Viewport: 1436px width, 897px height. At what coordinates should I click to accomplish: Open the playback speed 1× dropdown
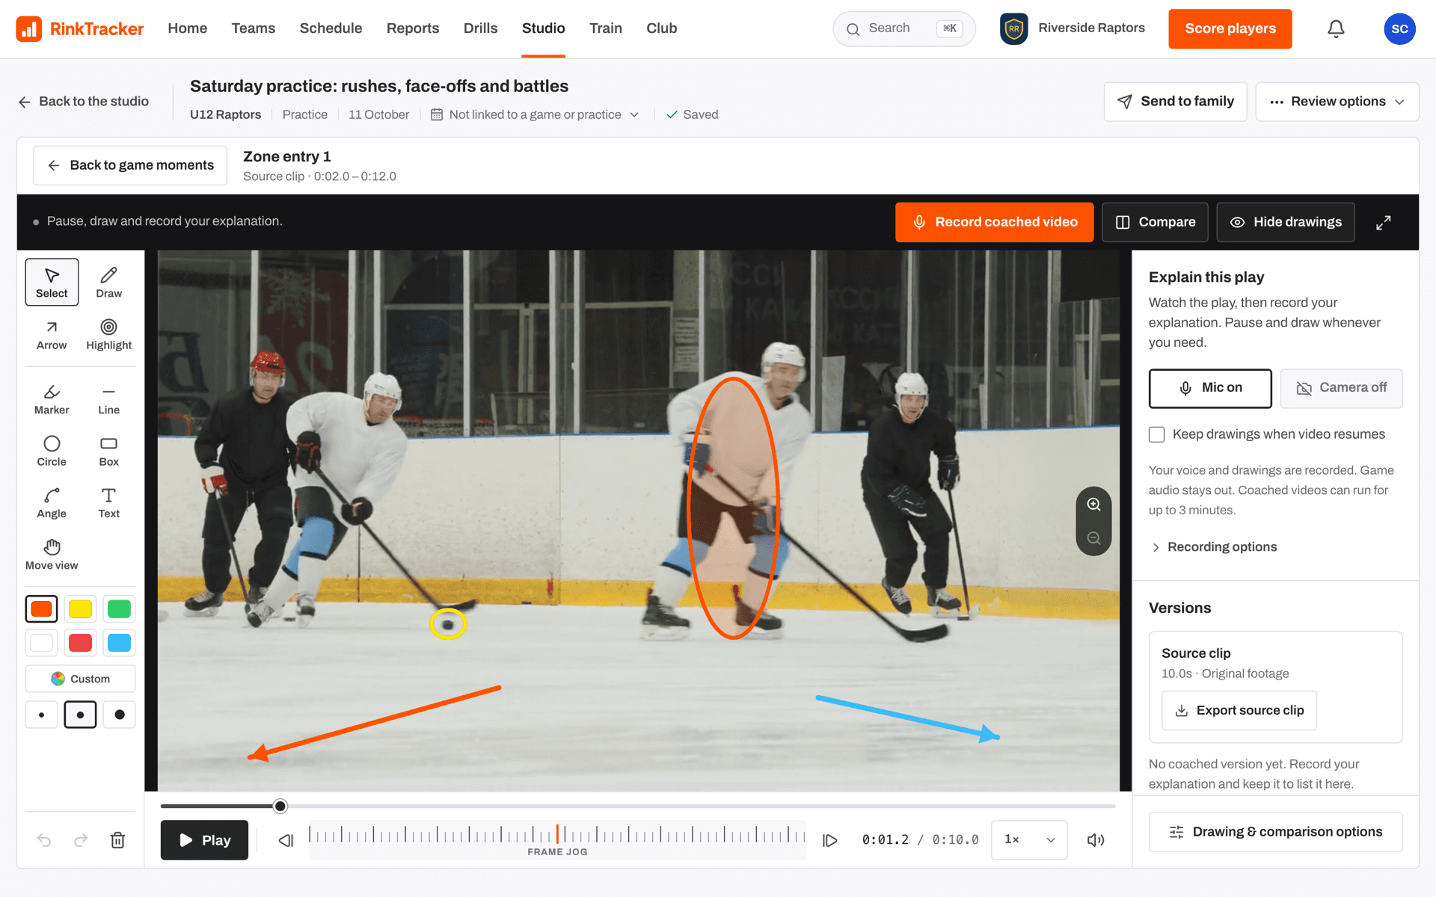[1029, 840]
